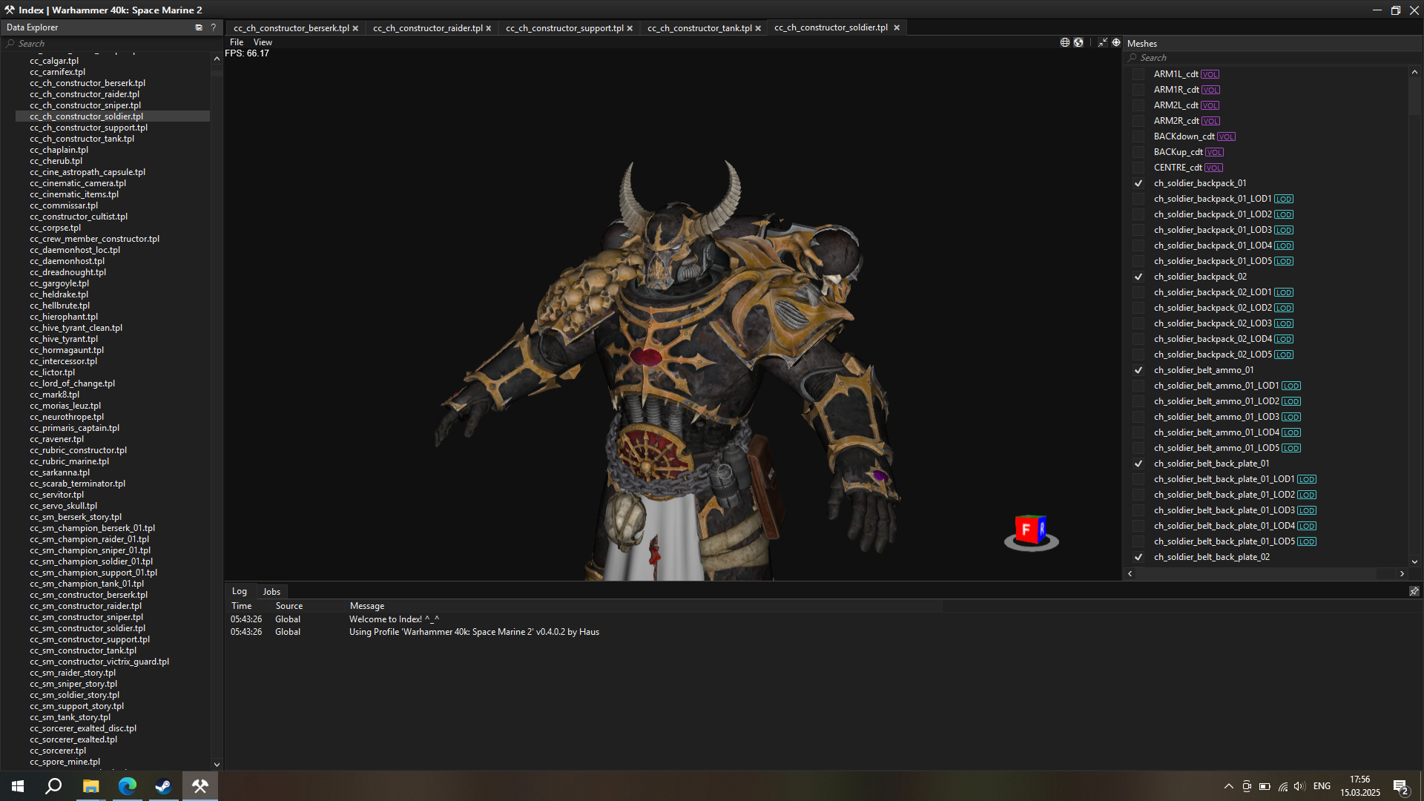This screenshot has height=801, width=1424.
Task: Click the battery tray icon
Action: pos(1265,786)
